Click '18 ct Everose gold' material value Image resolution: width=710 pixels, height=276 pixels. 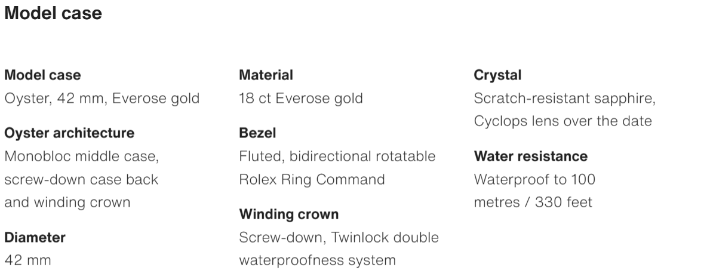coord(301,99)
